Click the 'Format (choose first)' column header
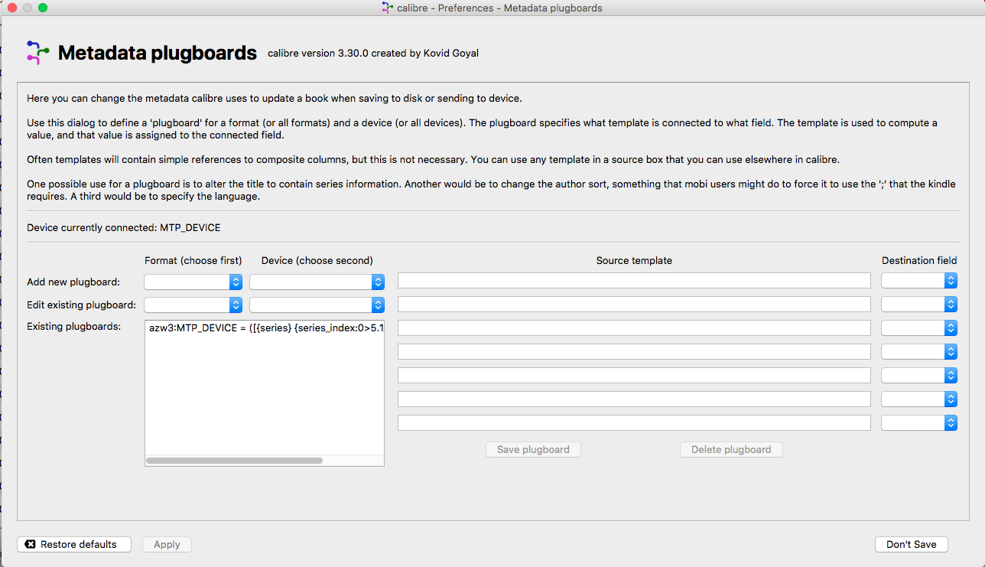This screenshot has width=985, height=567. coord(193,261)
